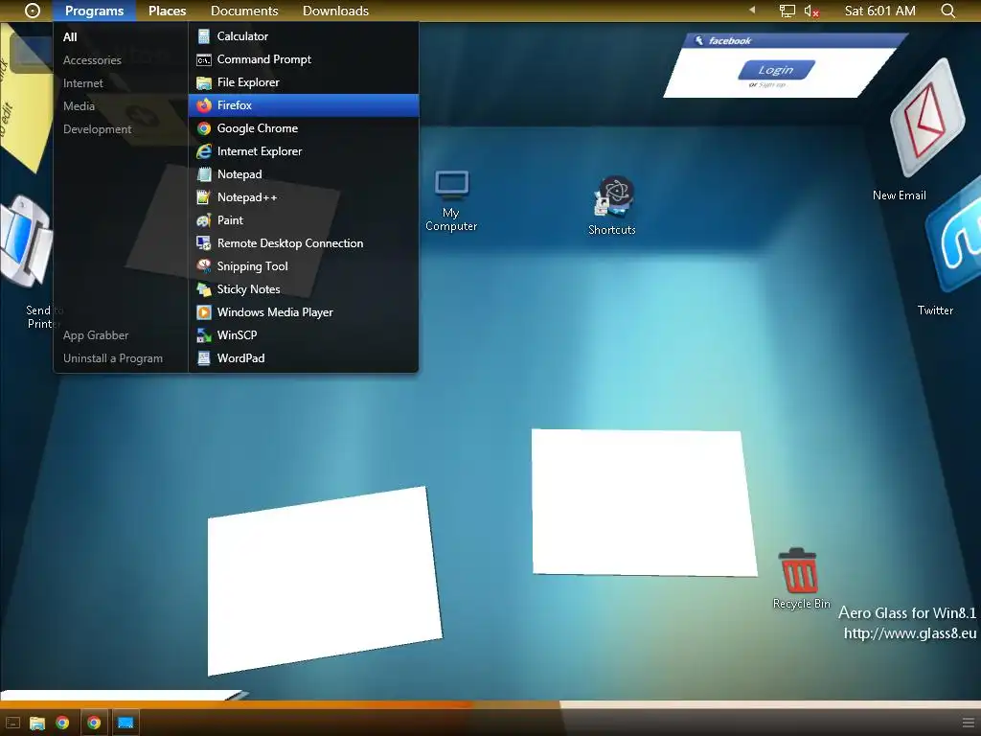Click App Grabber in Programs menu

(x=96, y=335)
